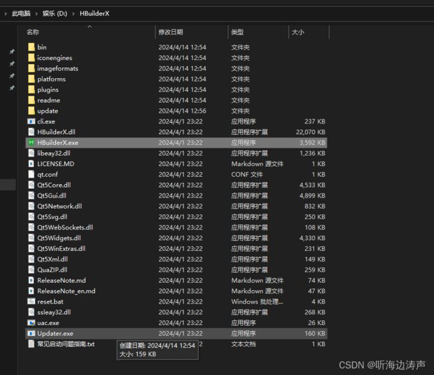
Task: Select the file name QuaZIP.dll
Action: point(52,270)
